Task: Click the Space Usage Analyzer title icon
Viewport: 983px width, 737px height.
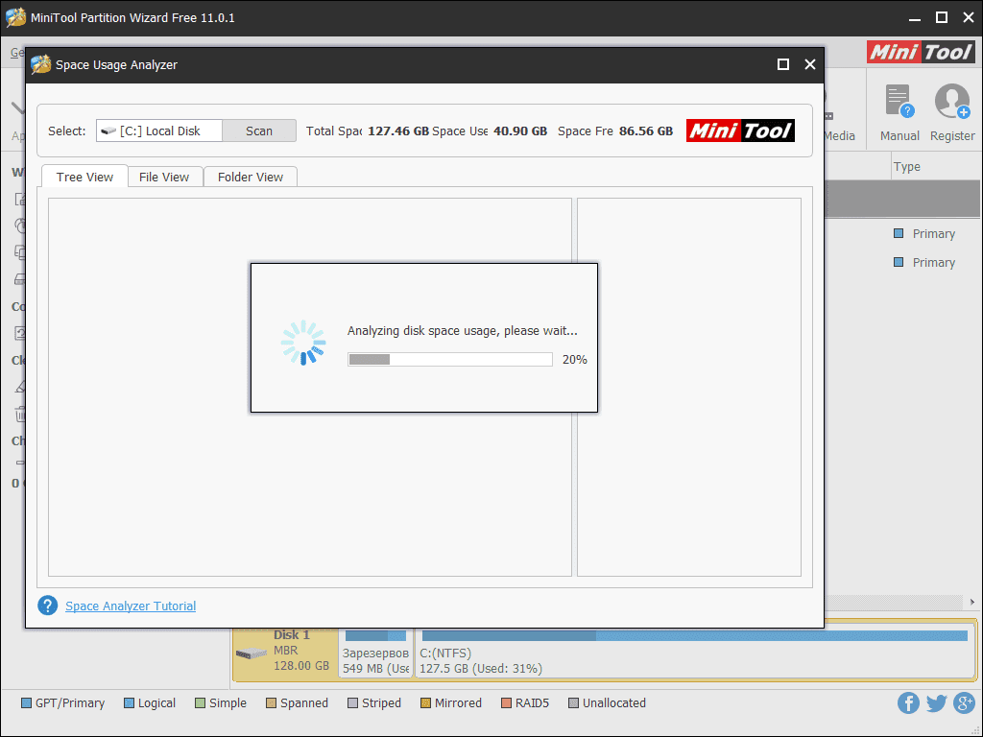Action: 40,64
